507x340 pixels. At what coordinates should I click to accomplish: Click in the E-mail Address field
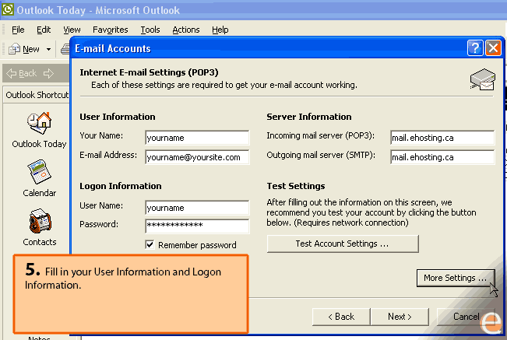[x=196, y=157]
